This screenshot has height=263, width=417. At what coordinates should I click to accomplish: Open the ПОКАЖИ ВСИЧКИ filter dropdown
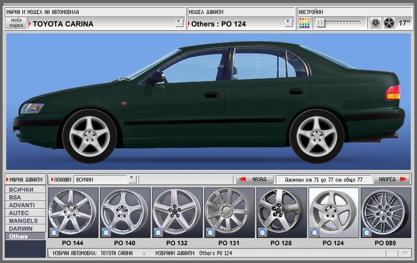coord(132,179)
